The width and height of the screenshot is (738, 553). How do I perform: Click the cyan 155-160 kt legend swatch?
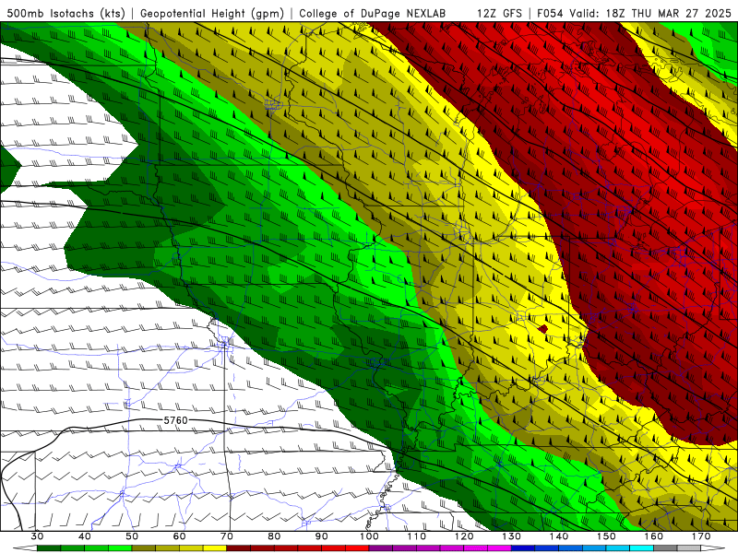point(642,548)
